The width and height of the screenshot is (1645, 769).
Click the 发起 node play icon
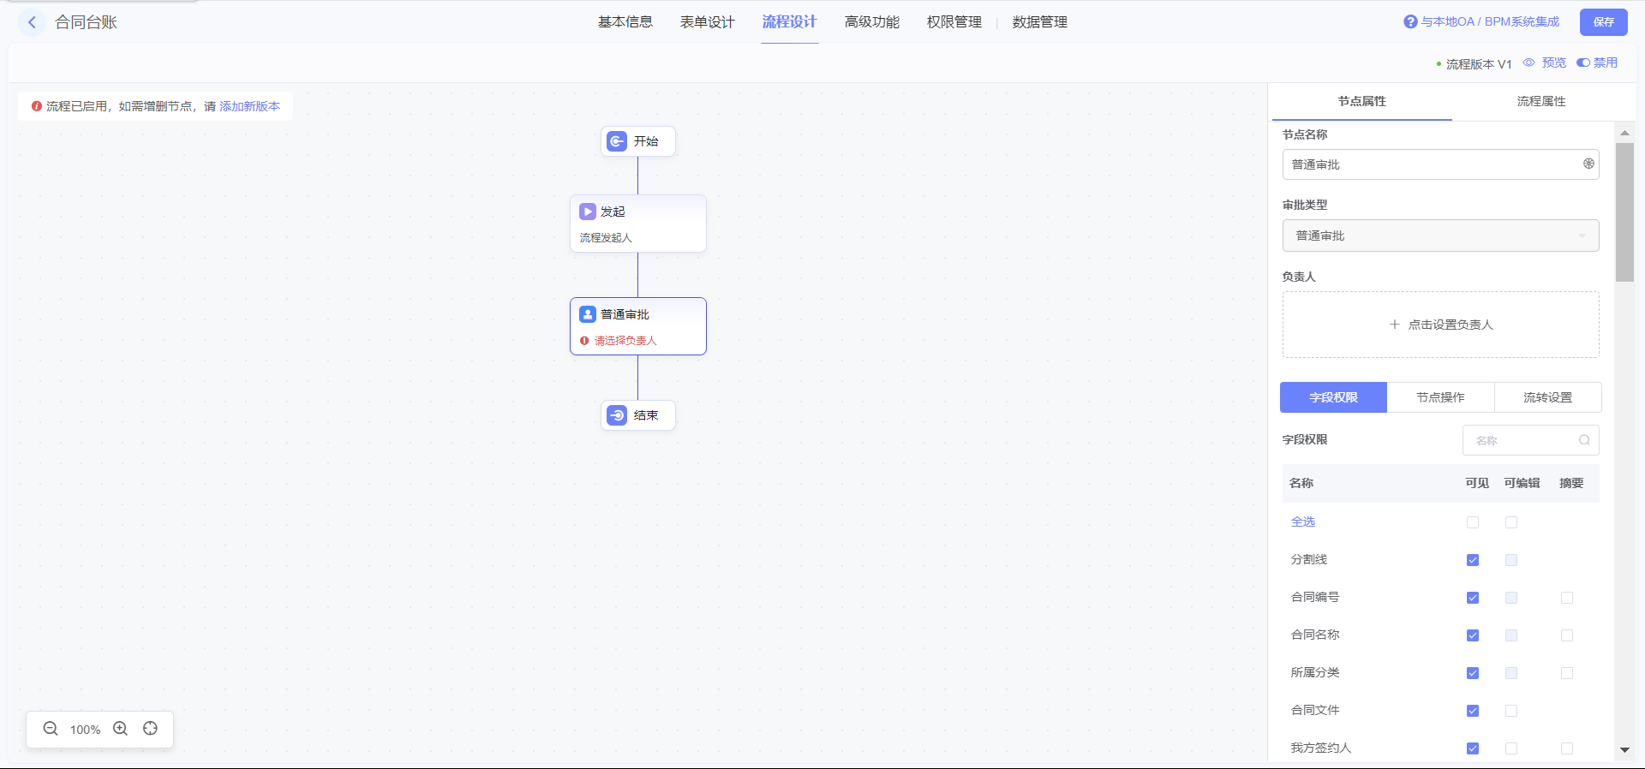[588, 212]
